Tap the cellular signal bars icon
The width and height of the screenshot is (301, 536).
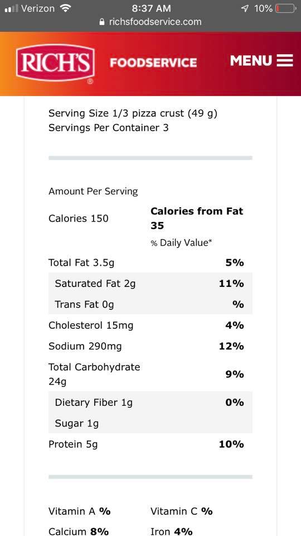tap(12, 8)
